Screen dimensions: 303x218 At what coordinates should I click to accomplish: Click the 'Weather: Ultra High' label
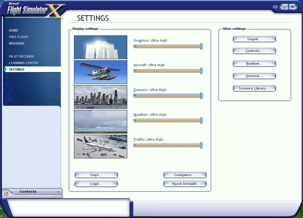click(150, 115)
